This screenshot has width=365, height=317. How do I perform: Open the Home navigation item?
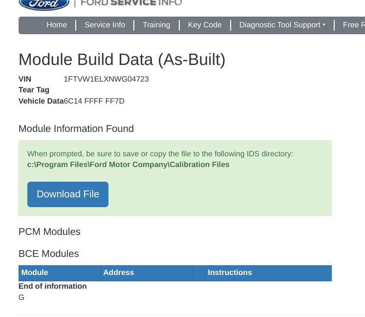57,25
